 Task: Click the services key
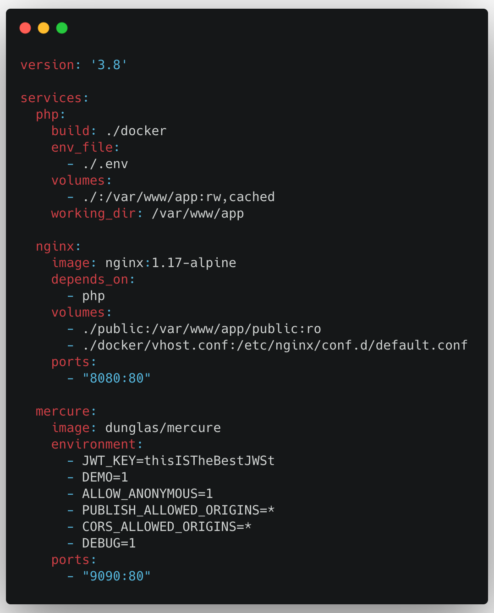coord(51,98)
